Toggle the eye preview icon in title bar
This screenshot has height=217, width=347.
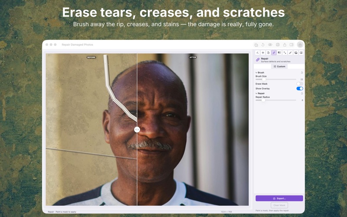(270, 45)
